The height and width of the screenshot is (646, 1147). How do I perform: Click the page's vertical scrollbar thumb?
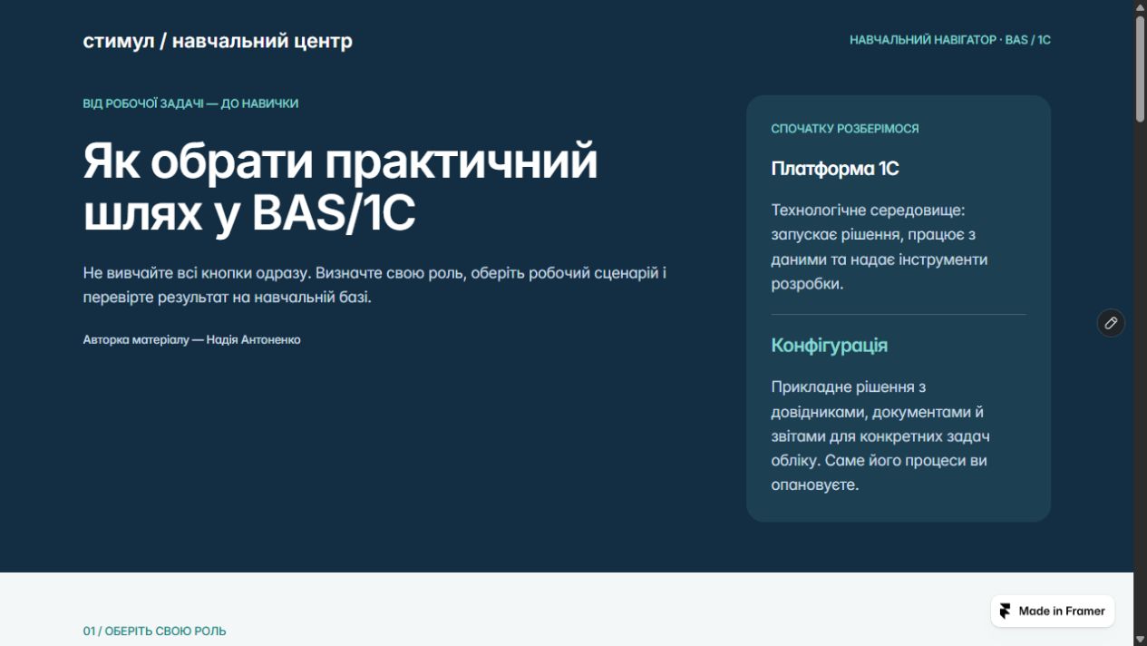coord(1141,68)
